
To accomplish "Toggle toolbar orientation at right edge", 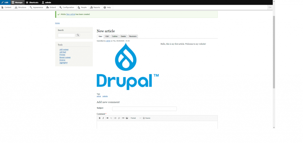I will 270,7.
